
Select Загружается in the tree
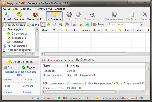20,33
